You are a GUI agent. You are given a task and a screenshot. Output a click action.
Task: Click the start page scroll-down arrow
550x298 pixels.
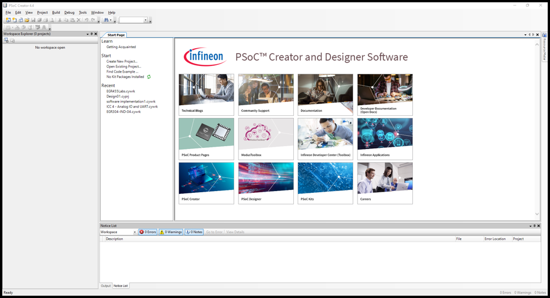pyautogui.click(x=537, y=214)
